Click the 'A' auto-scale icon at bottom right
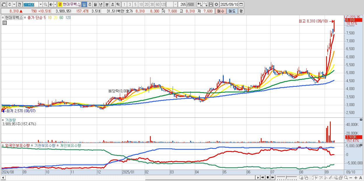 pos(361,178)
